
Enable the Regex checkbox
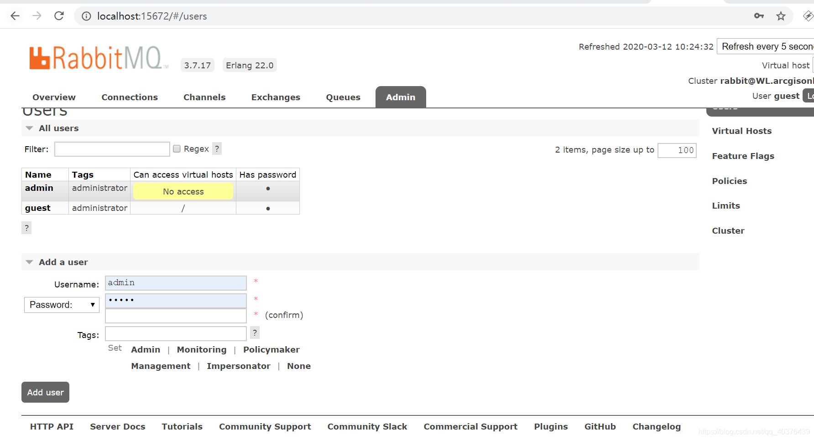177,149
